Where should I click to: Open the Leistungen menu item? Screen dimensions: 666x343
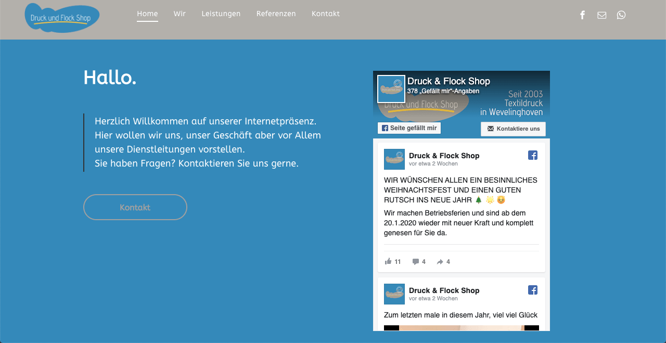coord(221,14)
